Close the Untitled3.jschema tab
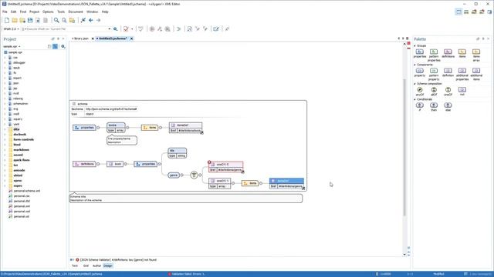This screenshot has height=277, width=494. pos(132,38)
